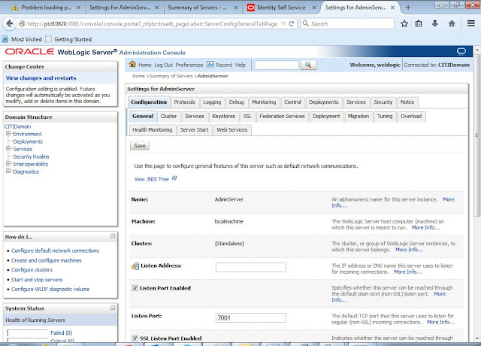The height and width of the screenshot is (346, 481).
Task: Select the Health Monitoring sub-tab
Action: click(x=152, y=130)
